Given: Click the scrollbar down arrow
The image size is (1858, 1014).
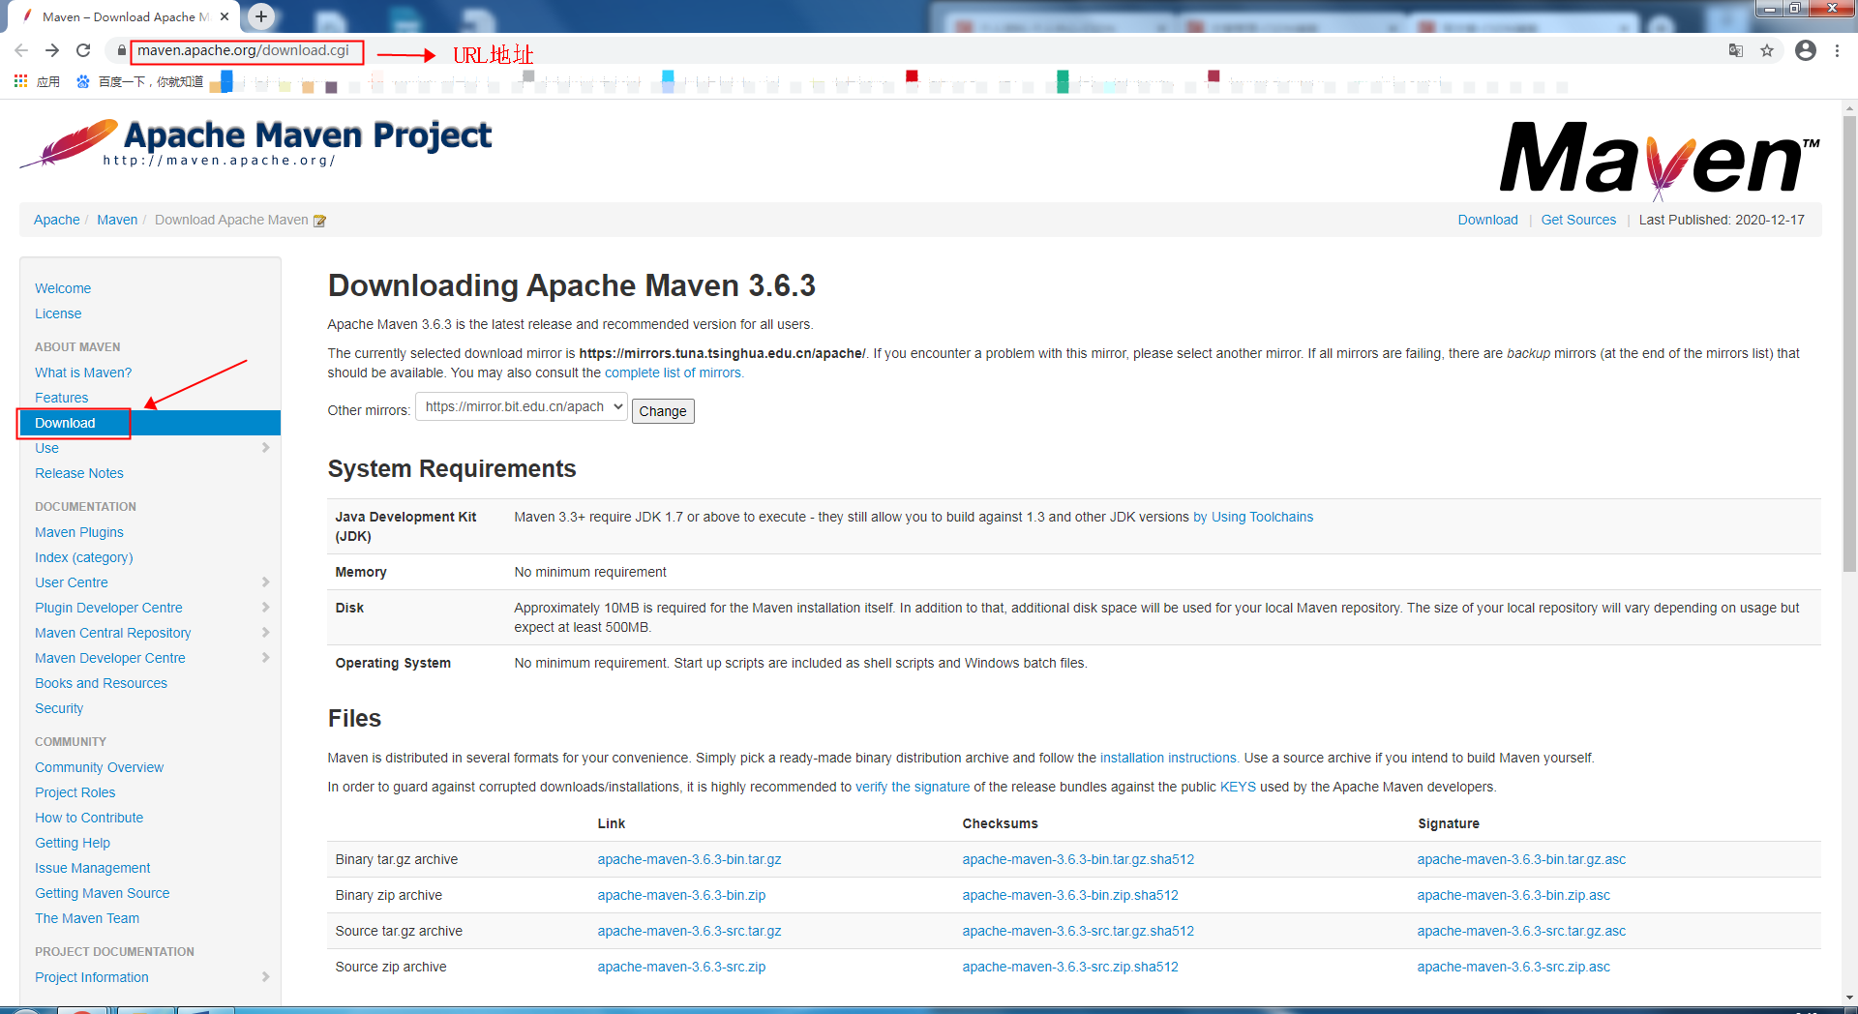Looking at the screenshot, I should (1849, 998).
